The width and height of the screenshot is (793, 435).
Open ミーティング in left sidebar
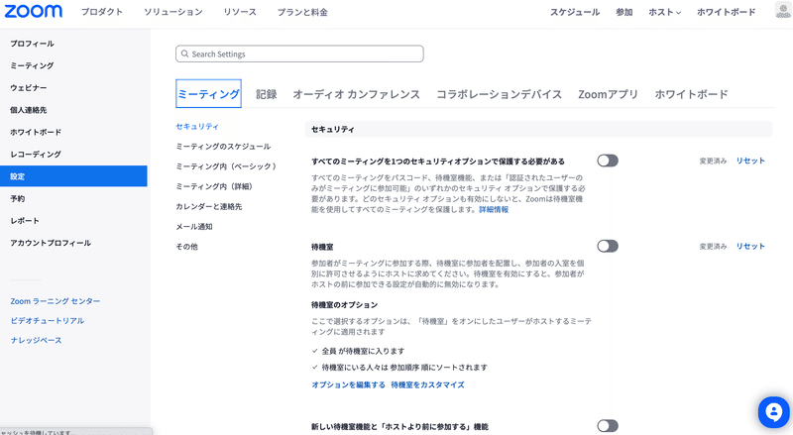point(32,65)
